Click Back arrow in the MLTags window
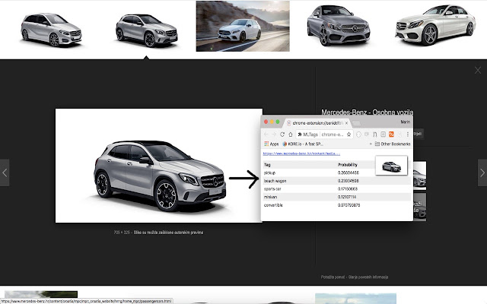Screen dimensions: 487x304 [x=266, y=135]
